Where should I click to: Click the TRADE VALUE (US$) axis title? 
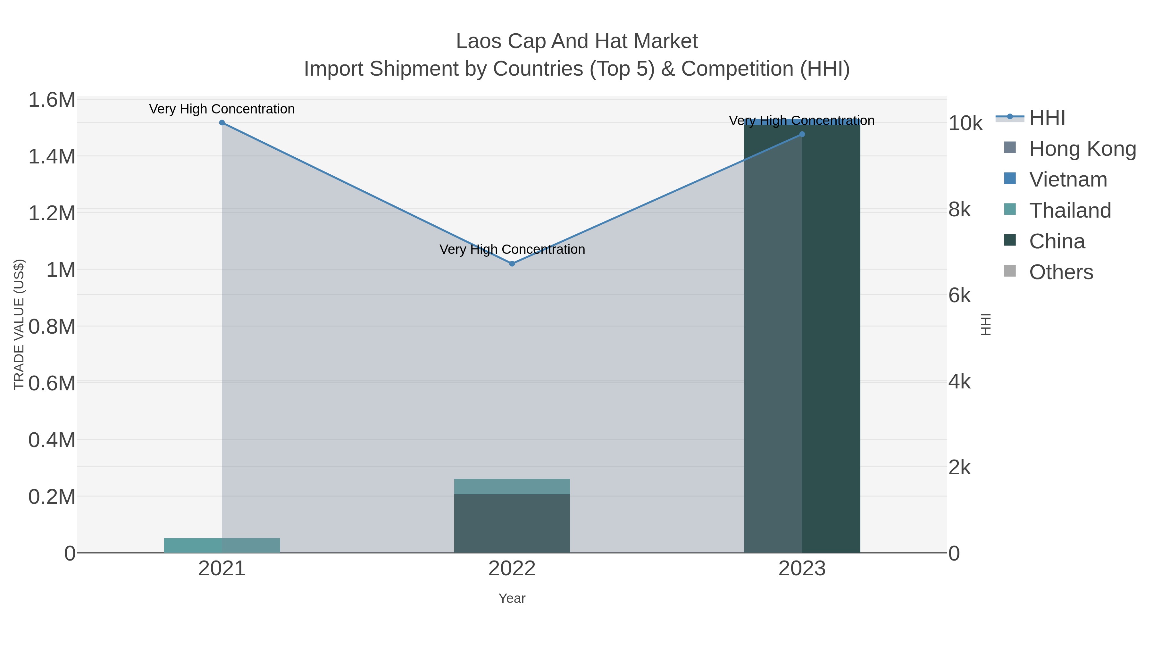(x=19, y=325)
